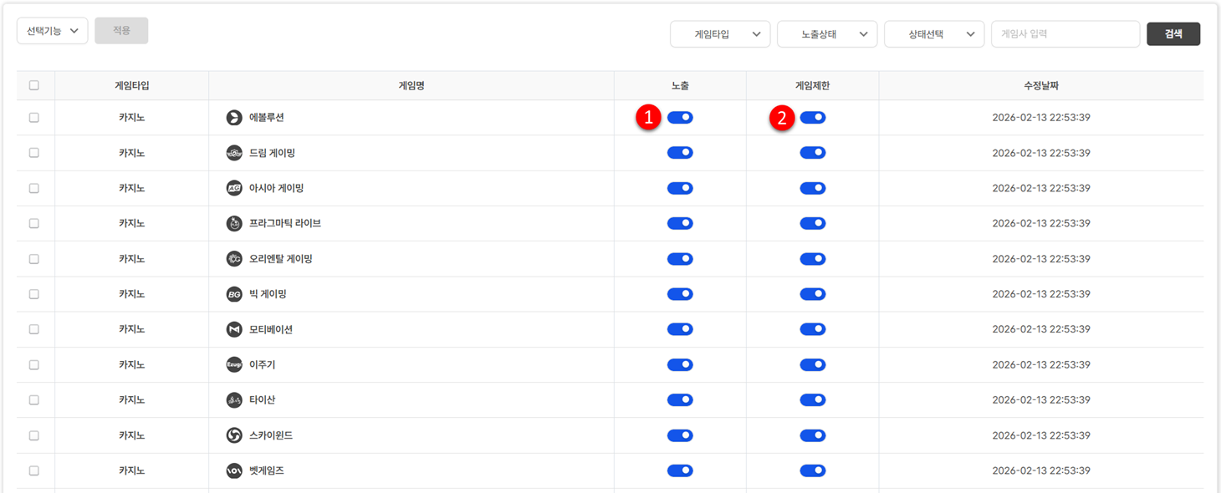Check the select-all checkbox in header
This screenshot has height=493, width=1221.
[34, 85]
